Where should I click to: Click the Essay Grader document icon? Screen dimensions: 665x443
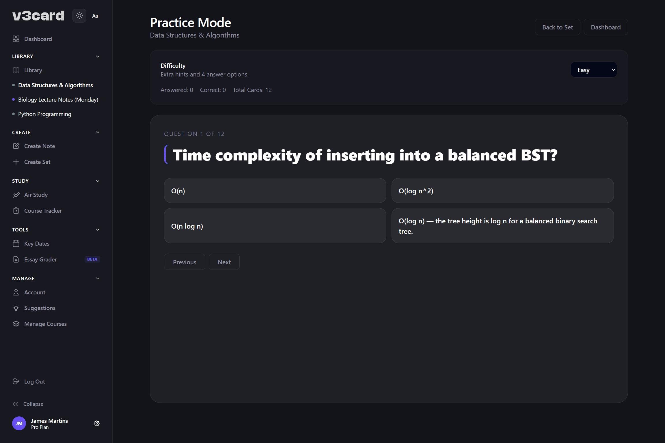click(16, 259)
